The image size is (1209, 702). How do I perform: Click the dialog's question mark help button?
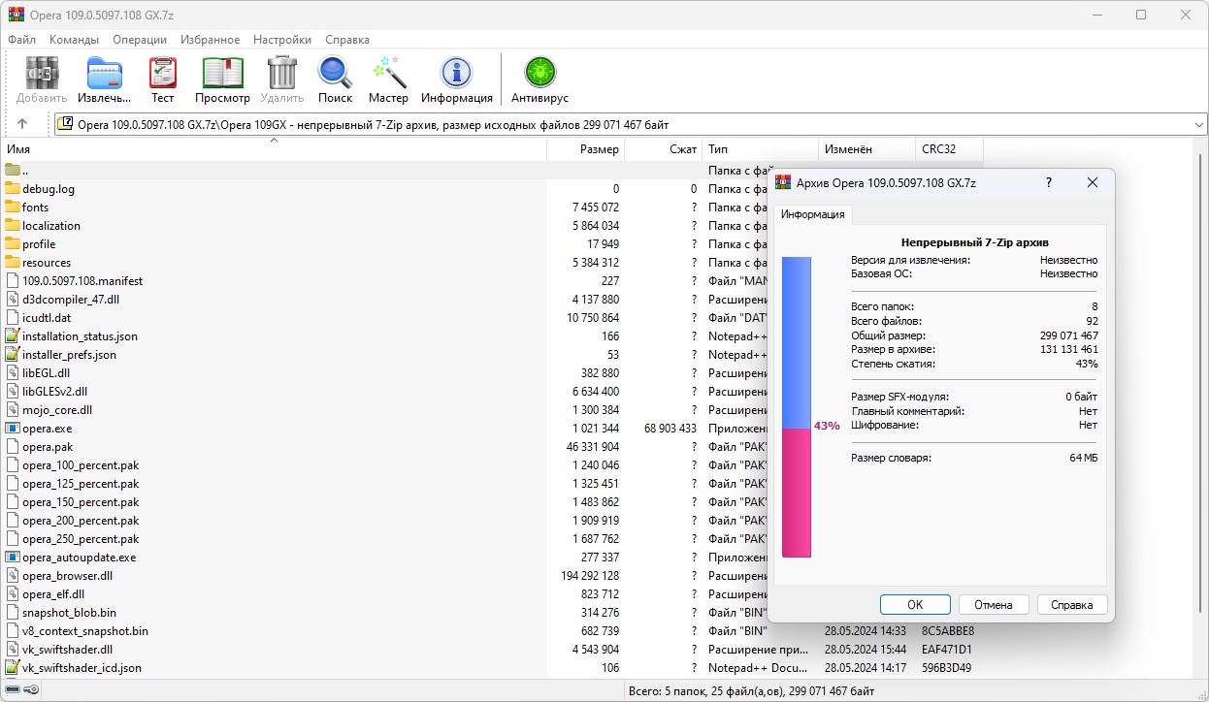(x=1049, y=182)
